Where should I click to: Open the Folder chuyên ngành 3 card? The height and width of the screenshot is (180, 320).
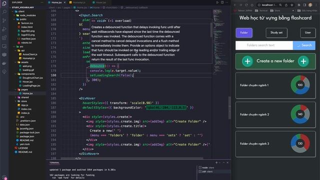[x=275, y=144]
